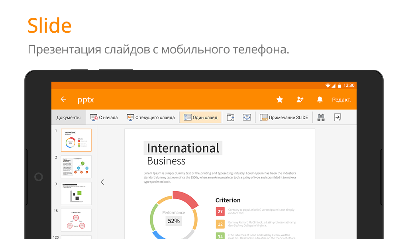Open search with the binoculars icon
Image resolution: width=408 pixels, height=239 pixels.
point(321,118)
